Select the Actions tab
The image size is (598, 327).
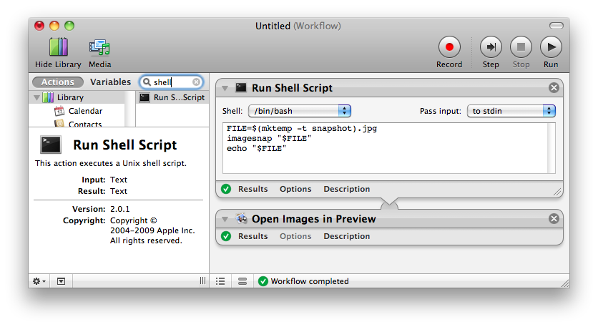pyautogui.click(x=58, y=82)
